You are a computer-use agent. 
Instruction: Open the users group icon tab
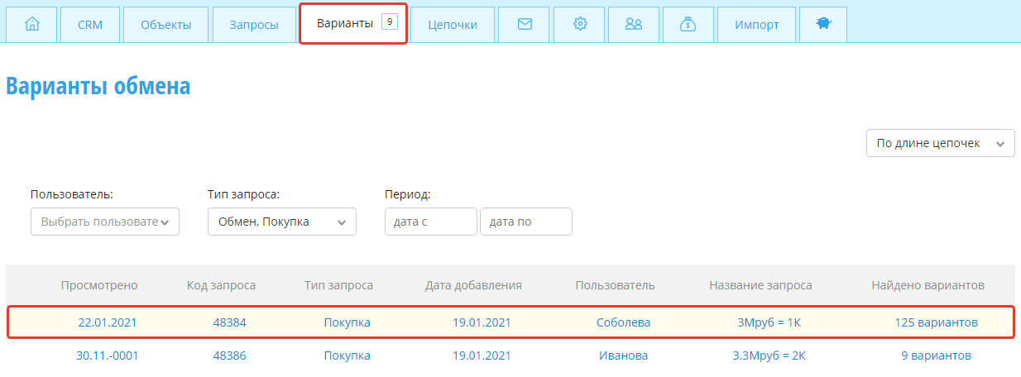coord(634,25)
